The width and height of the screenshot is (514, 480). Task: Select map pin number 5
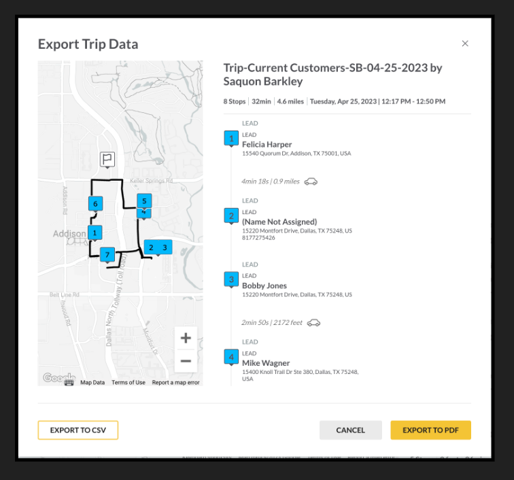[x=144, y=201]
